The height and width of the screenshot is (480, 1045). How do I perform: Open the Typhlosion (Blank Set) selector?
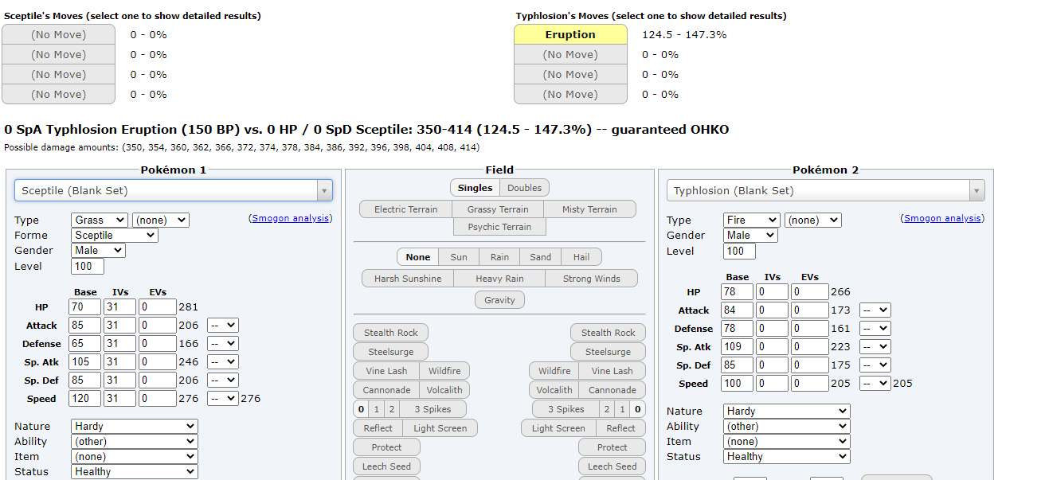tap(826, 190)
